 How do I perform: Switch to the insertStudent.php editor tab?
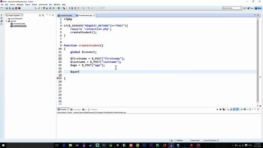coord(85,16)
